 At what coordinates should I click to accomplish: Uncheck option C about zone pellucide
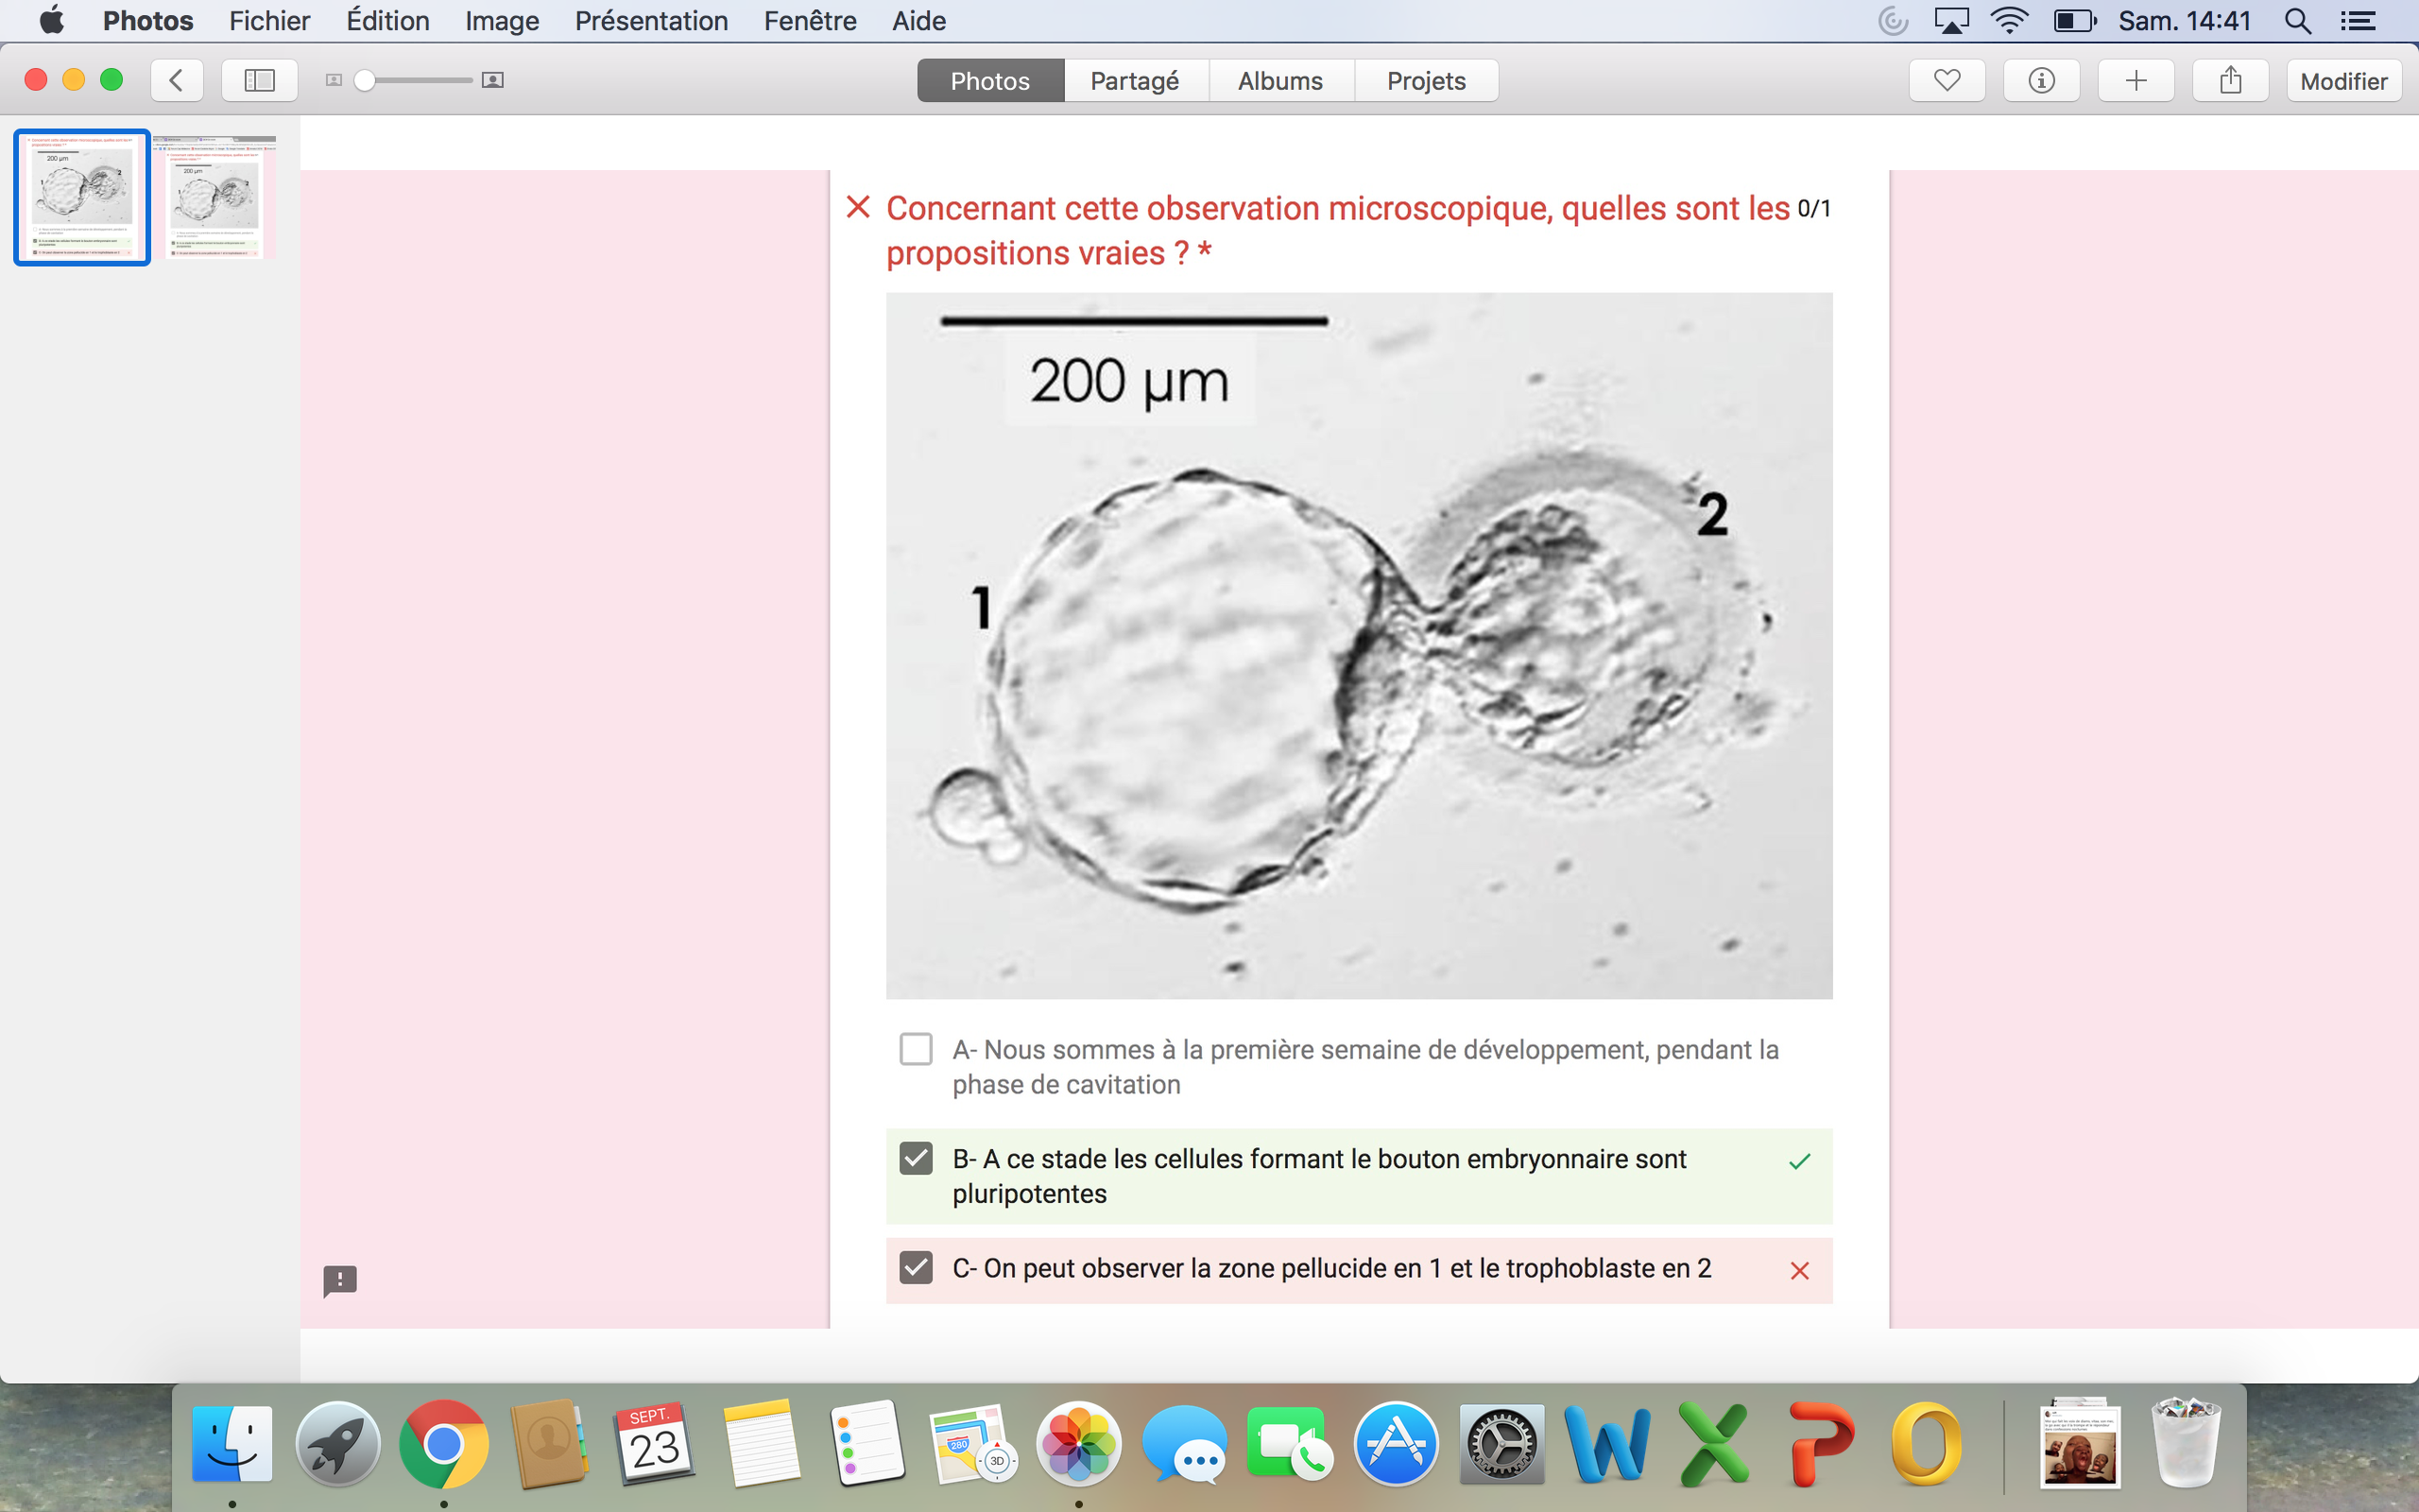(916, 1267)
